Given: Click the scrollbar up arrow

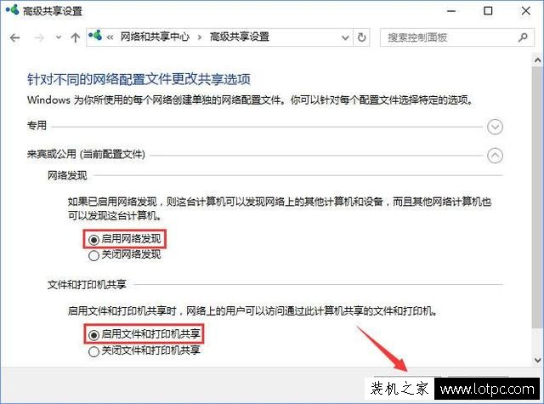Looking at the screenshot, I should click(x=537, y=60).
